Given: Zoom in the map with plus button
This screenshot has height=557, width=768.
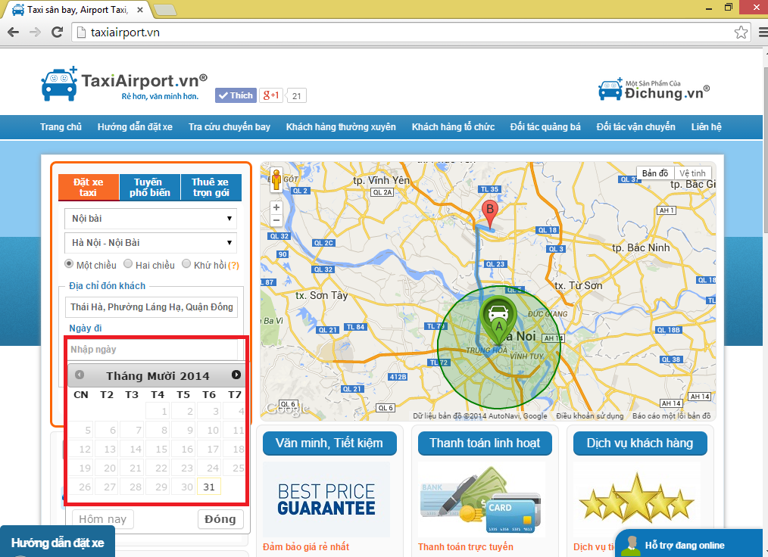Looking at the screenshot, I should click(x=276, y=207).
